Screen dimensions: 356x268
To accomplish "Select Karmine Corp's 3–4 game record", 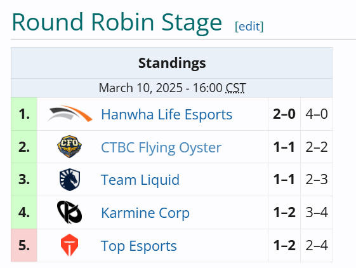I will click(317, 213).
